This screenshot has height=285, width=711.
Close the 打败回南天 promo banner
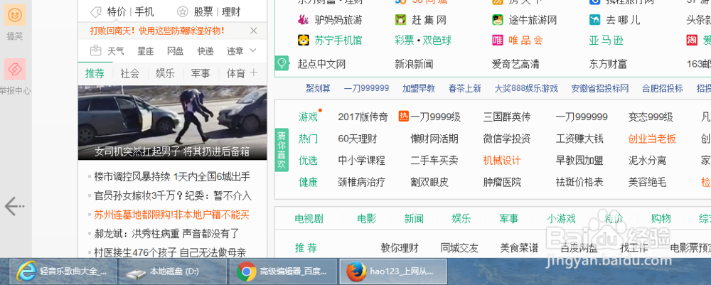tap(254, 31)
